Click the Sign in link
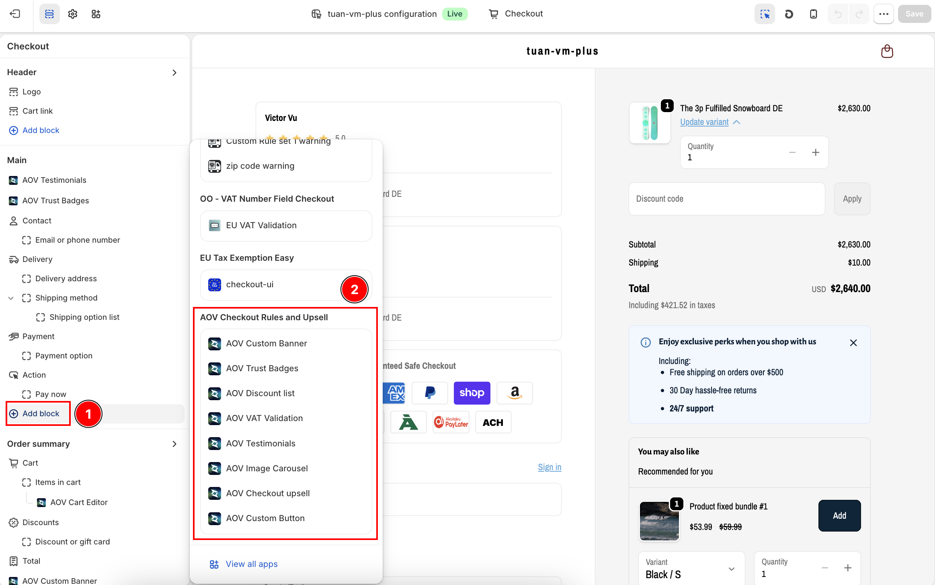Screen dimensions: 935x585 (550, 467)
